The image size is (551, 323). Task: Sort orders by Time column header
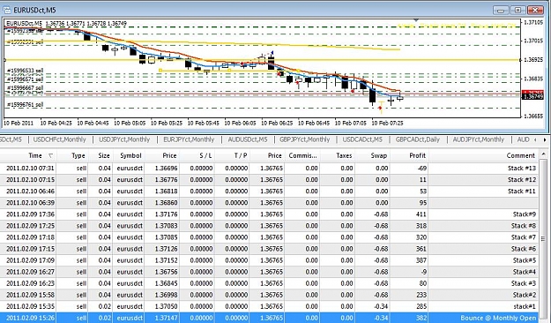coord(28,155)
